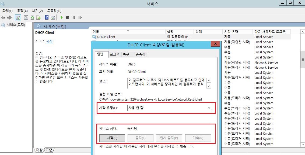Open the 파일(F) menu

click(x=7, y=11)
